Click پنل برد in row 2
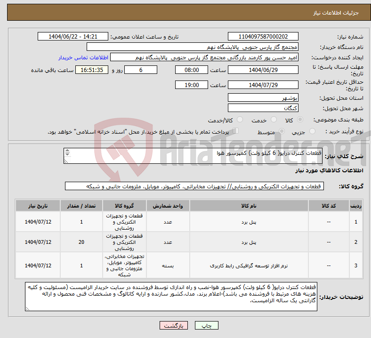The image size is (371, 338). (249, 242)
